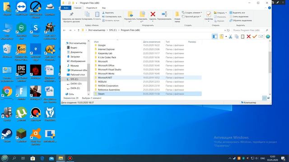
Task: Open the Skype desktop shortcut
Action: tap(36, 30)
